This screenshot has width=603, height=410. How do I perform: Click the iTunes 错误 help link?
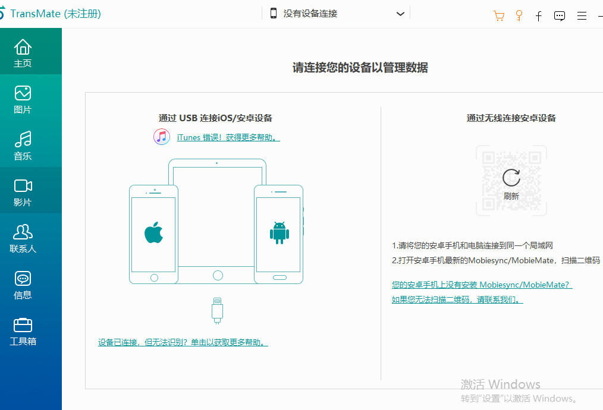(x=228, y=137)
